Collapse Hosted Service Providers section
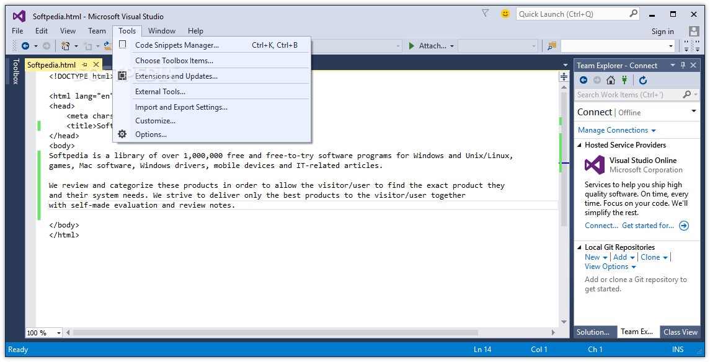The width and height of the screenshot is (710, 362). [580, 145]
